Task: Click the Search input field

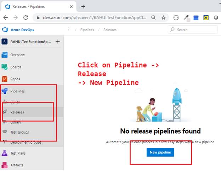Action: [x=193, y=29]
